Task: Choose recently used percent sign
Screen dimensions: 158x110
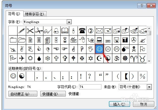Action: pos(142,76)
